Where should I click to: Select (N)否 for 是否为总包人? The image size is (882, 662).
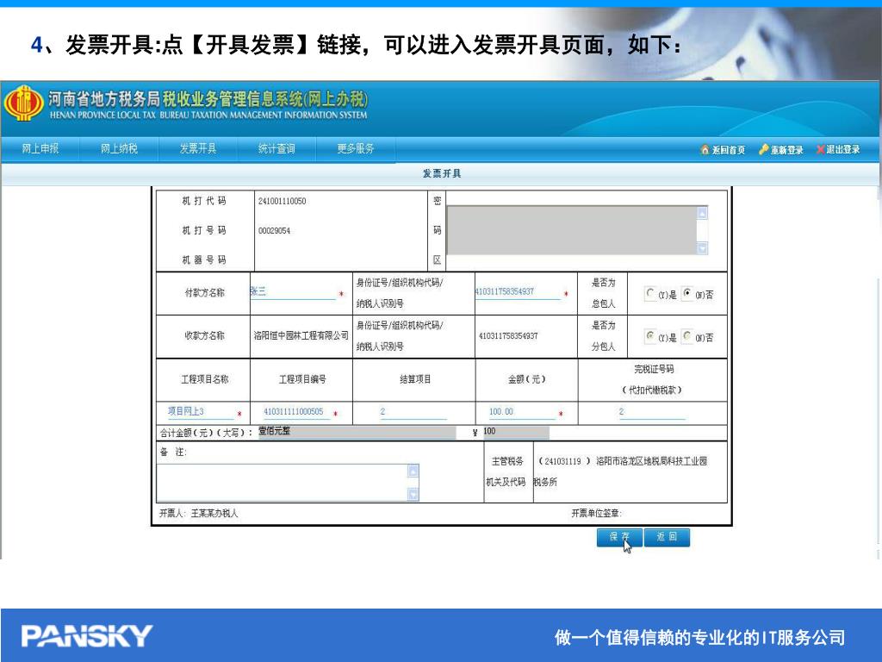pos(687,293)
